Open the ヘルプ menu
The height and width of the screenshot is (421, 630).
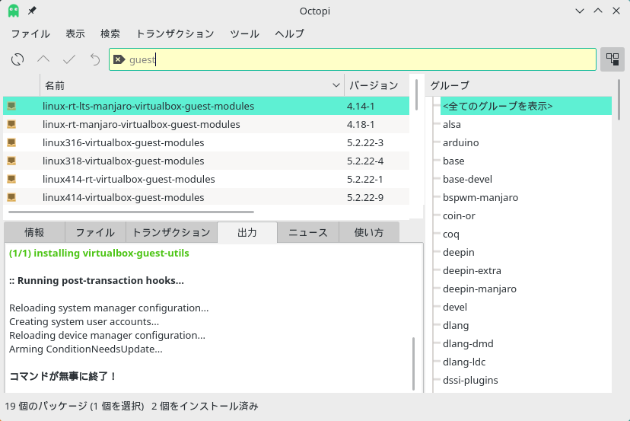click(289, 33)
